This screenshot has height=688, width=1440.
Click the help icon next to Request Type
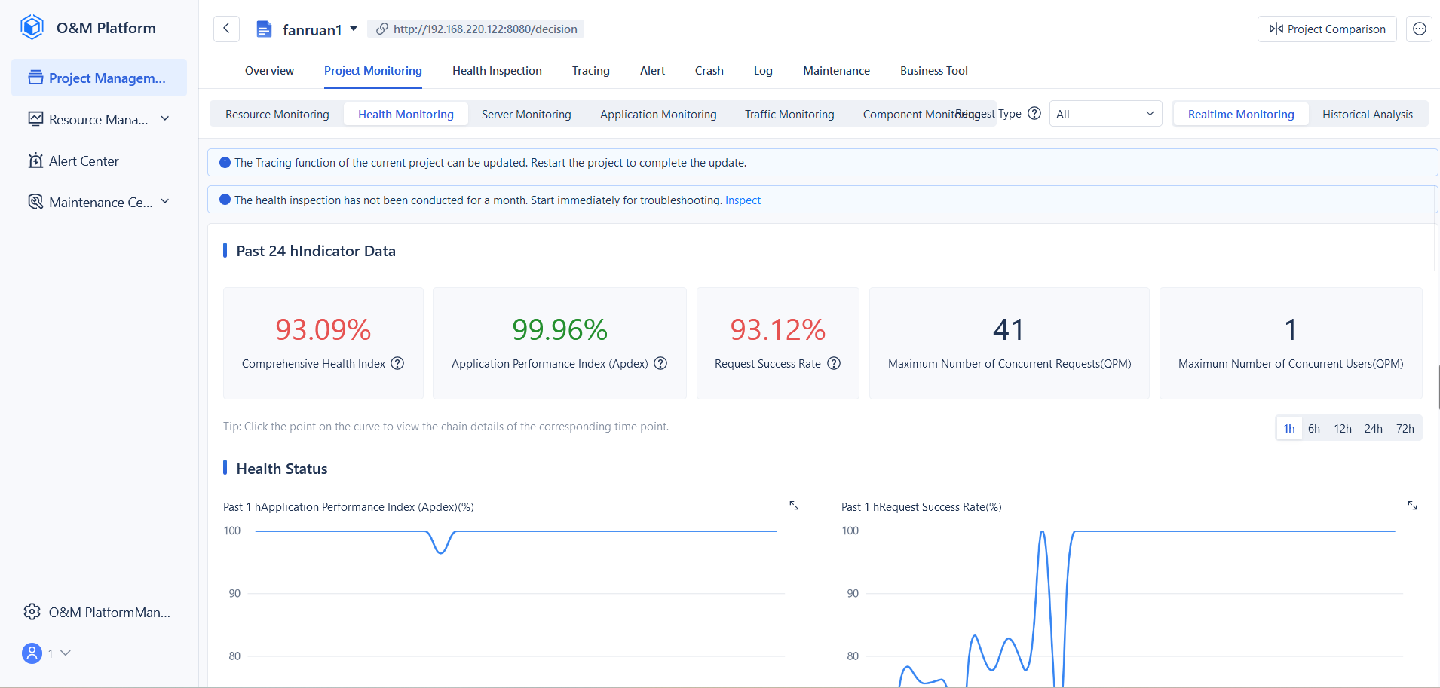click(1034, 114)
